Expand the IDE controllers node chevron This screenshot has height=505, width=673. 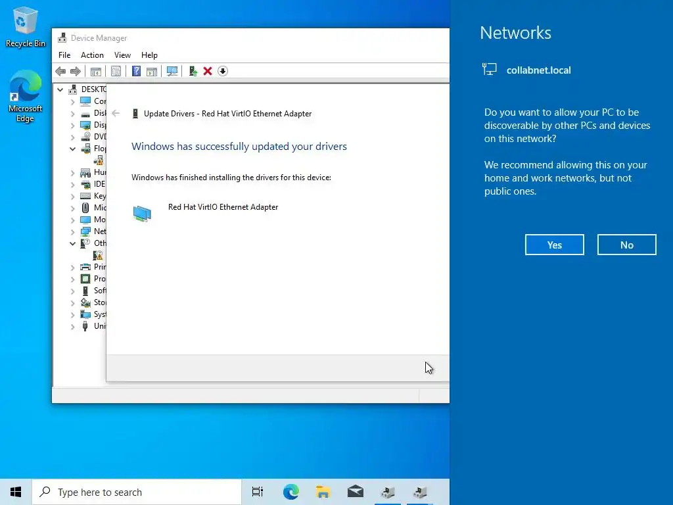click(72, 185)
